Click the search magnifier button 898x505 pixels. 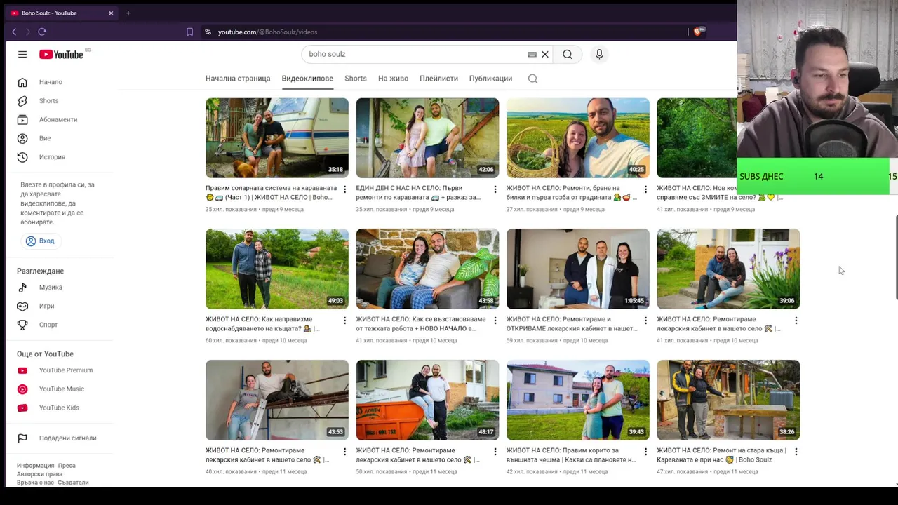568,54
